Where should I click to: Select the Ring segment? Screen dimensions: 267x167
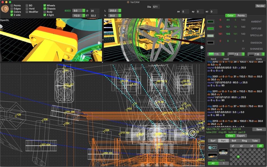click(244, 141)
